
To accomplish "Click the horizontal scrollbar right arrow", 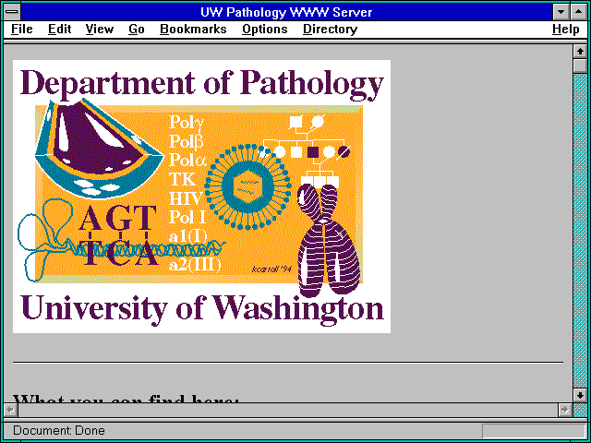I will (x=564, y=410).
